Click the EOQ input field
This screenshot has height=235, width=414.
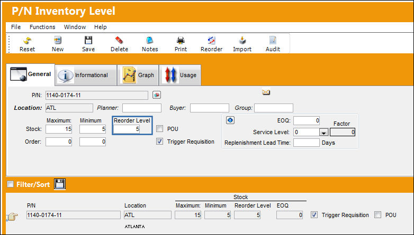point(307,120)
